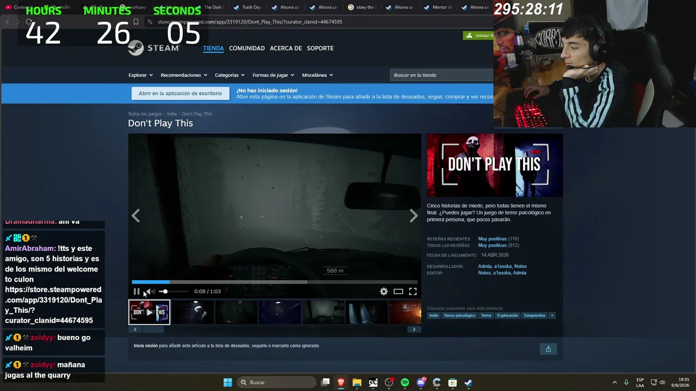696x391 pixels.
Task: Select the third screenshot thumbnail
Action: click(x=236, y=312)
